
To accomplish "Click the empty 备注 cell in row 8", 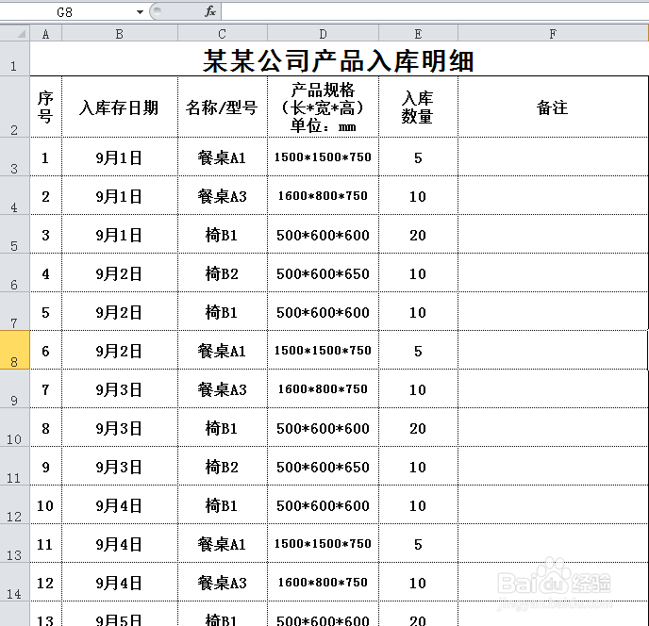I will (553, 351).
